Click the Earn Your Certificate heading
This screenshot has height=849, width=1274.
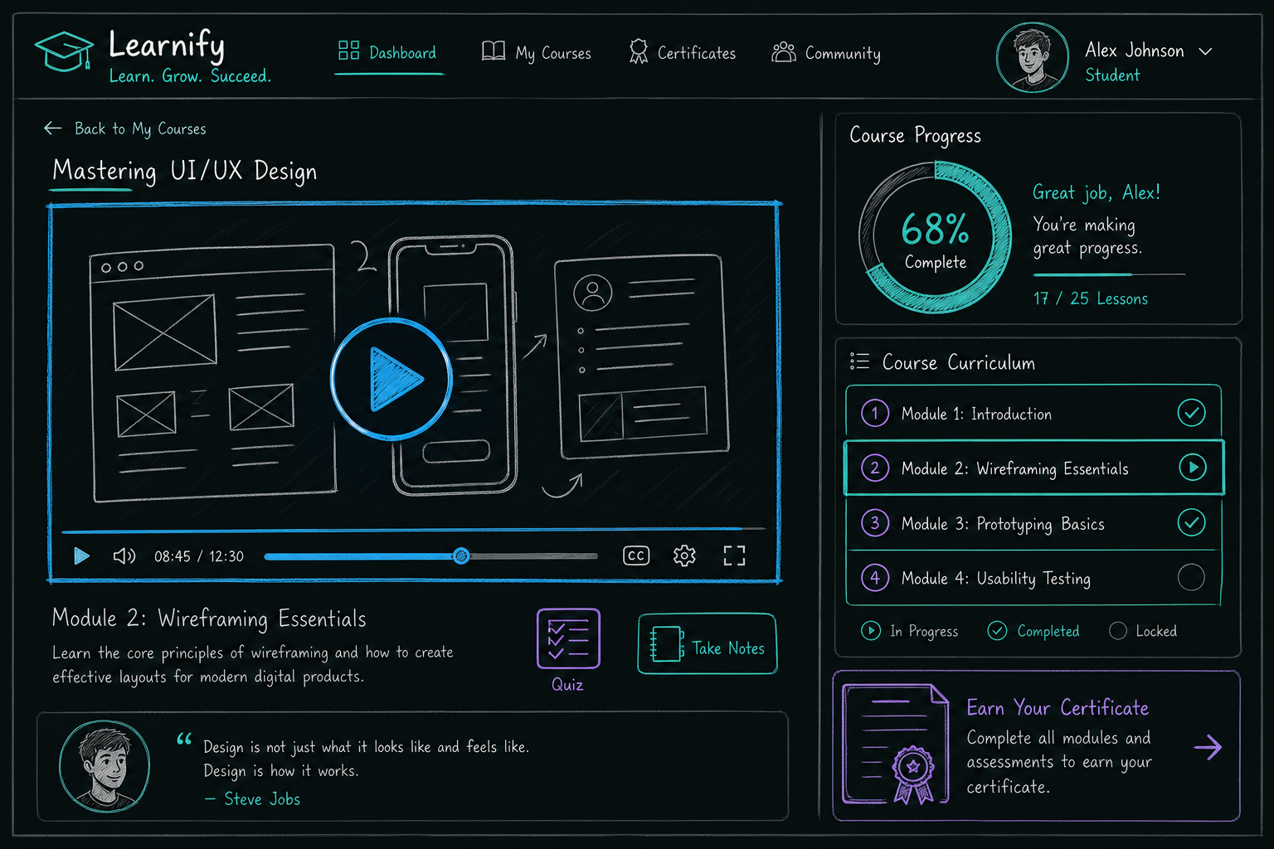pos(1058,708)
